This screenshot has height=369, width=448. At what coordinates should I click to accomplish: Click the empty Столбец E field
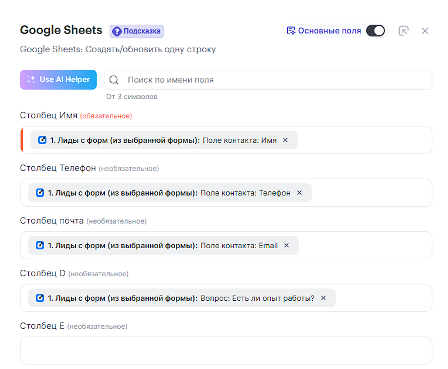pyautogui.click(x=226, y=350)
